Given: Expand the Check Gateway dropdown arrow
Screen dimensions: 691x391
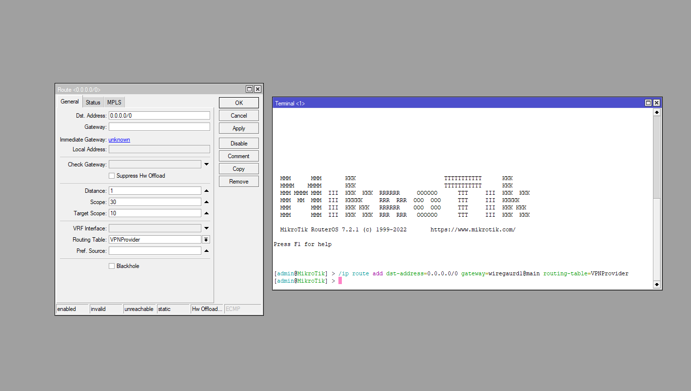Looking at the screenshot, I should point(206,165).
